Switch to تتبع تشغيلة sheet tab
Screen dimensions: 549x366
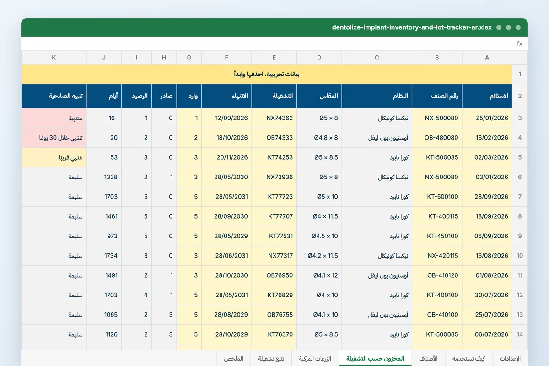(x=271, y=359)
